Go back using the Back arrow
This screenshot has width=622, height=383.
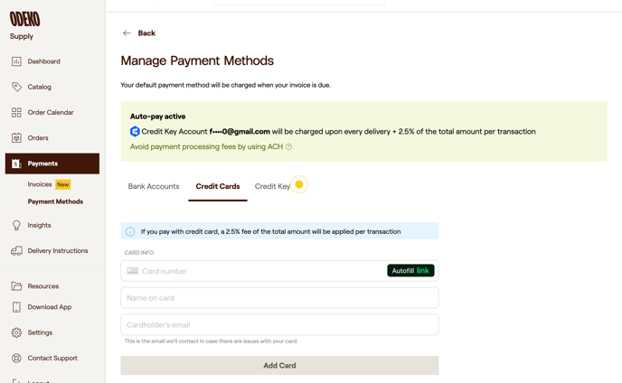click(127, 33)
